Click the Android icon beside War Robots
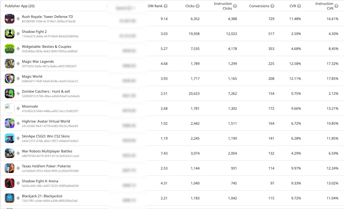 pos(18,153)
